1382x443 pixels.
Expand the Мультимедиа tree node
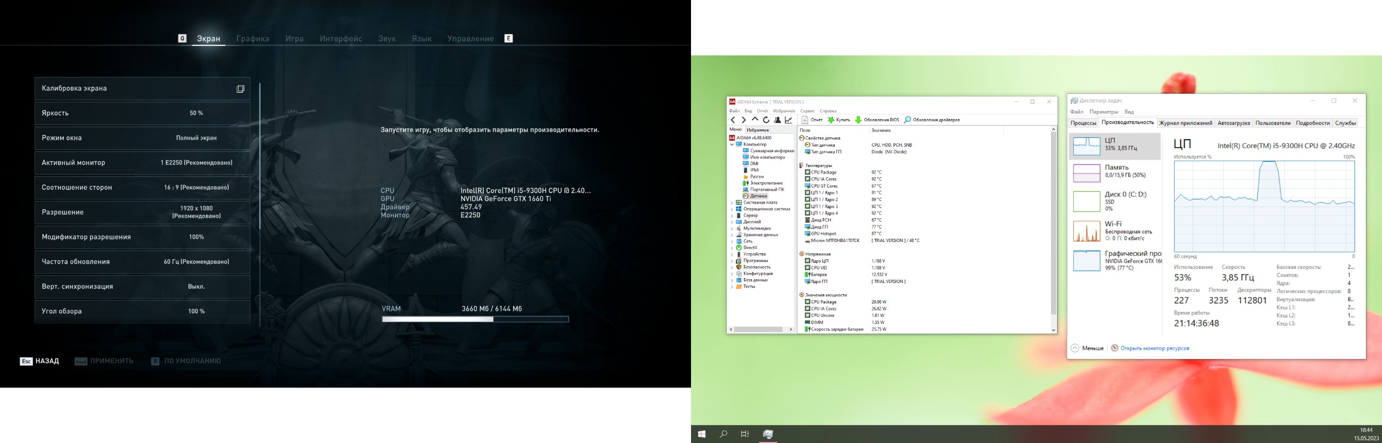point(732,229)
